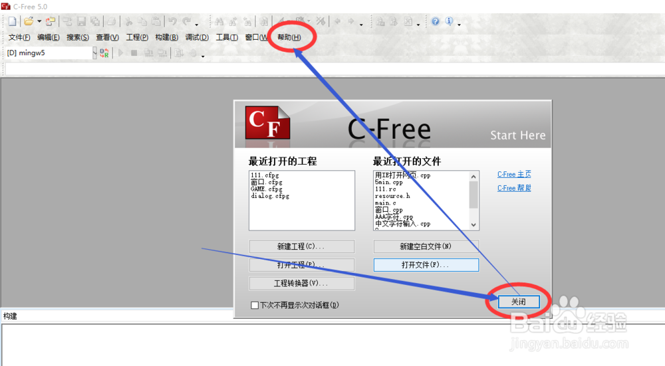The image size is (665, 366).
Task: Click the Navigate back arrow icon
Action: point(338,21)
